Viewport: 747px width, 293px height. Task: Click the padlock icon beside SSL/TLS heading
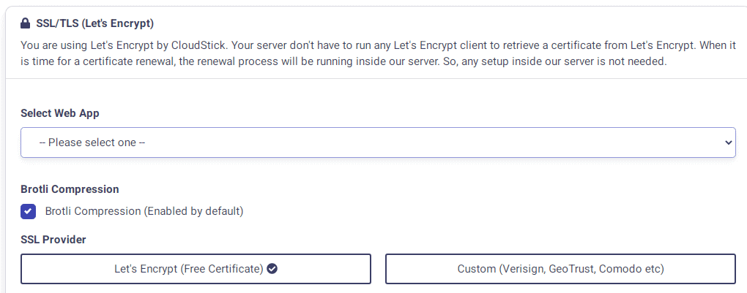[26, 23]
